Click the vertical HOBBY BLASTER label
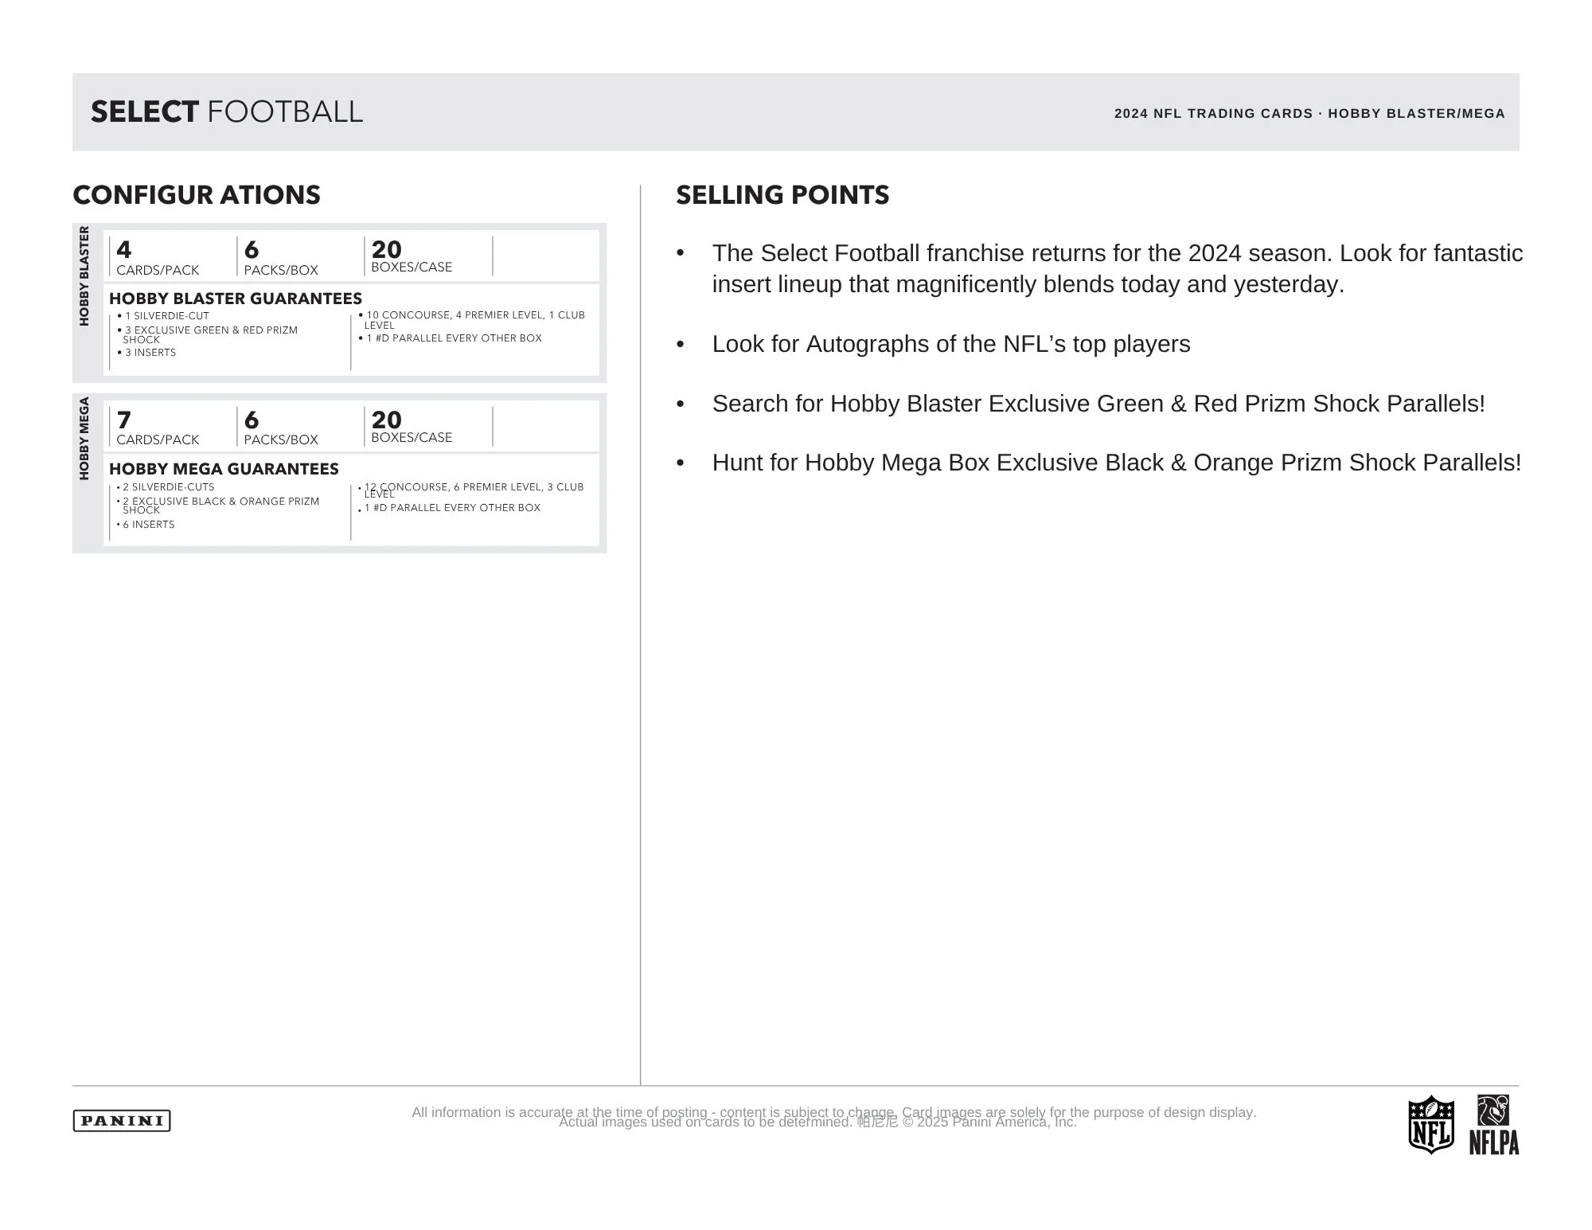The height and width of the screenshot is (1230, 1592). pos(84,276)
